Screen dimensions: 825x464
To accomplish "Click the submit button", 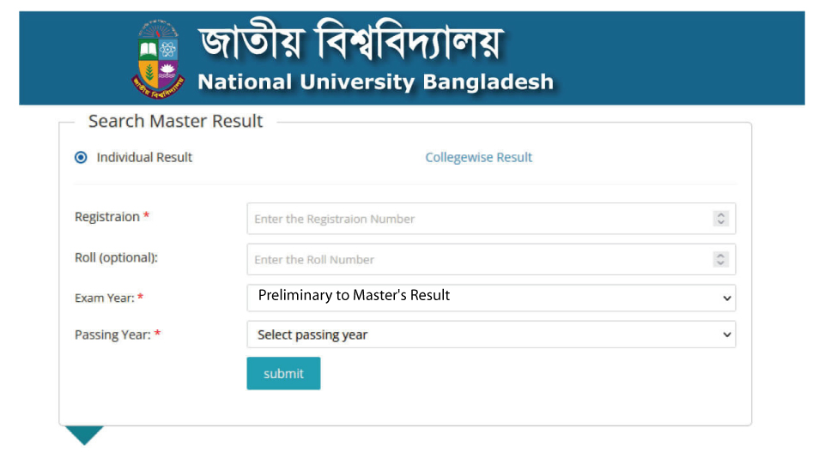I will pyautogui.click(x=283, y=373).
